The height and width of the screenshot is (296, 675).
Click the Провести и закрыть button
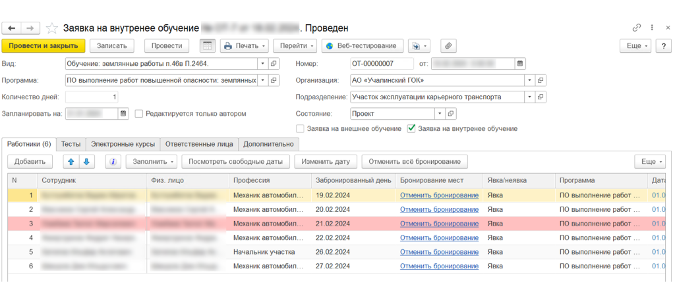tap(44, 46)
